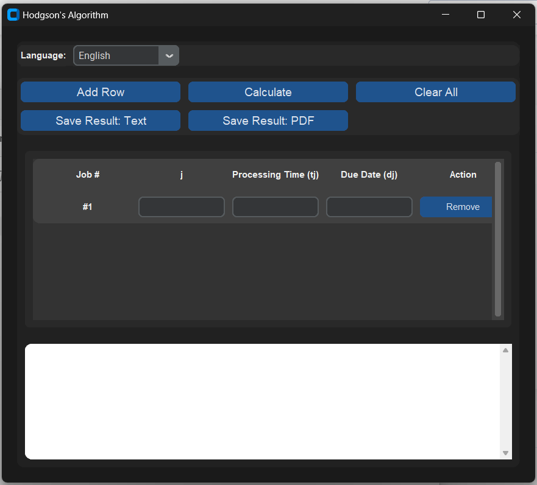Select the Processing Time (tj) input box
The width and height of the screenshot is (537, 485).
[276, 207]
